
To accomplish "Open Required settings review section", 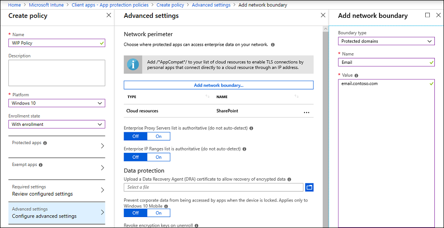I will [57, 190].
